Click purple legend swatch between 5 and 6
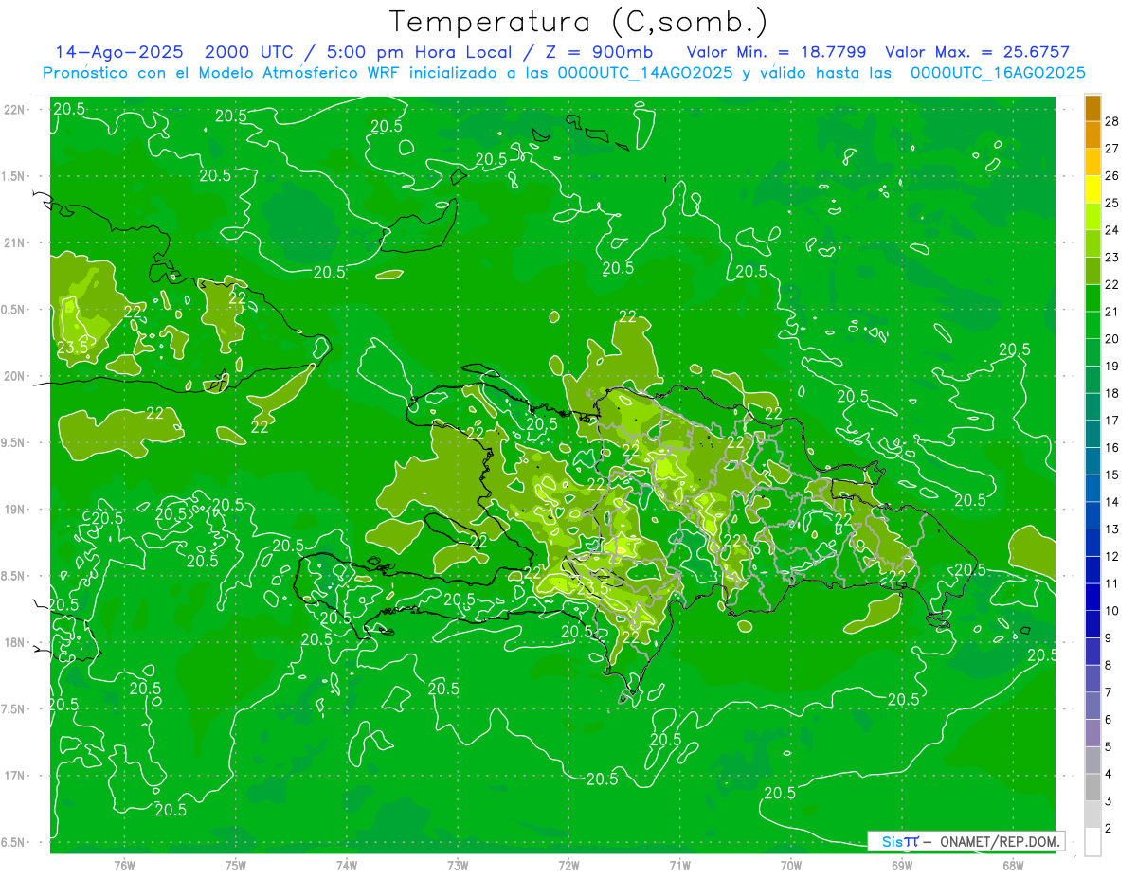 (1092, 734)
